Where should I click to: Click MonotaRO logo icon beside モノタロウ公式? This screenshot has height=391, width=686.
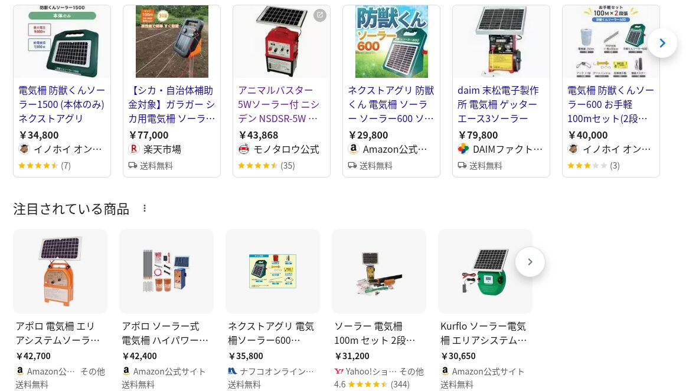244,149
